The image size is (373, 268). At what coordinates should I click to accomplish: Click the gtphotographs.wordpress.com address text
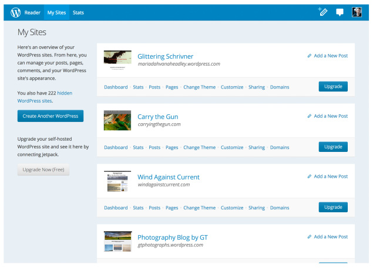[x=170, y=245]
